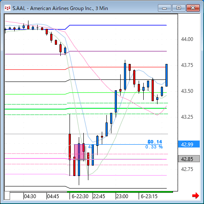Click the window title S.AAL - American Airlines Group
Screen dimensions: 204x204
pos(60,8)
